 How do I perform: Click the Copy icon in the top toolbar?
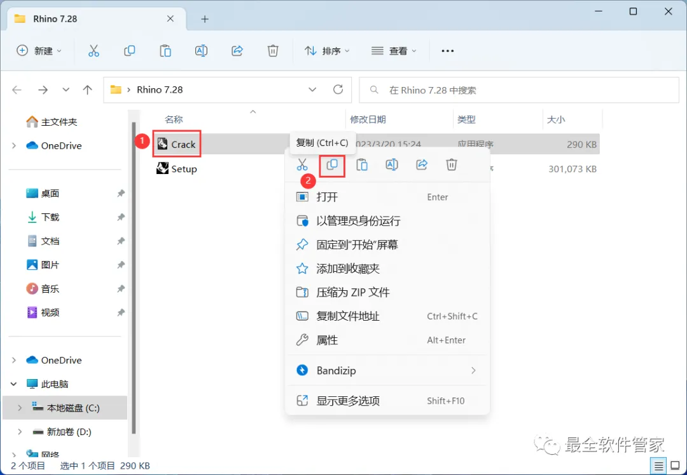[x=129, y=51]
